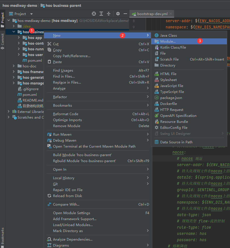Choose Reformat Code from context menu
This screenshot has width=230, height=248.
66,114
